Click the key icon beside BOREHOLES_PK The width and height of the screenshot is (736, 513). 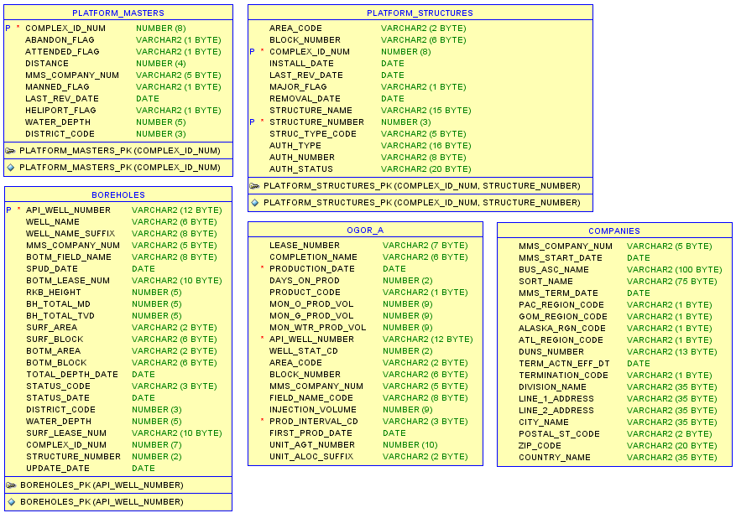point(11,484)
